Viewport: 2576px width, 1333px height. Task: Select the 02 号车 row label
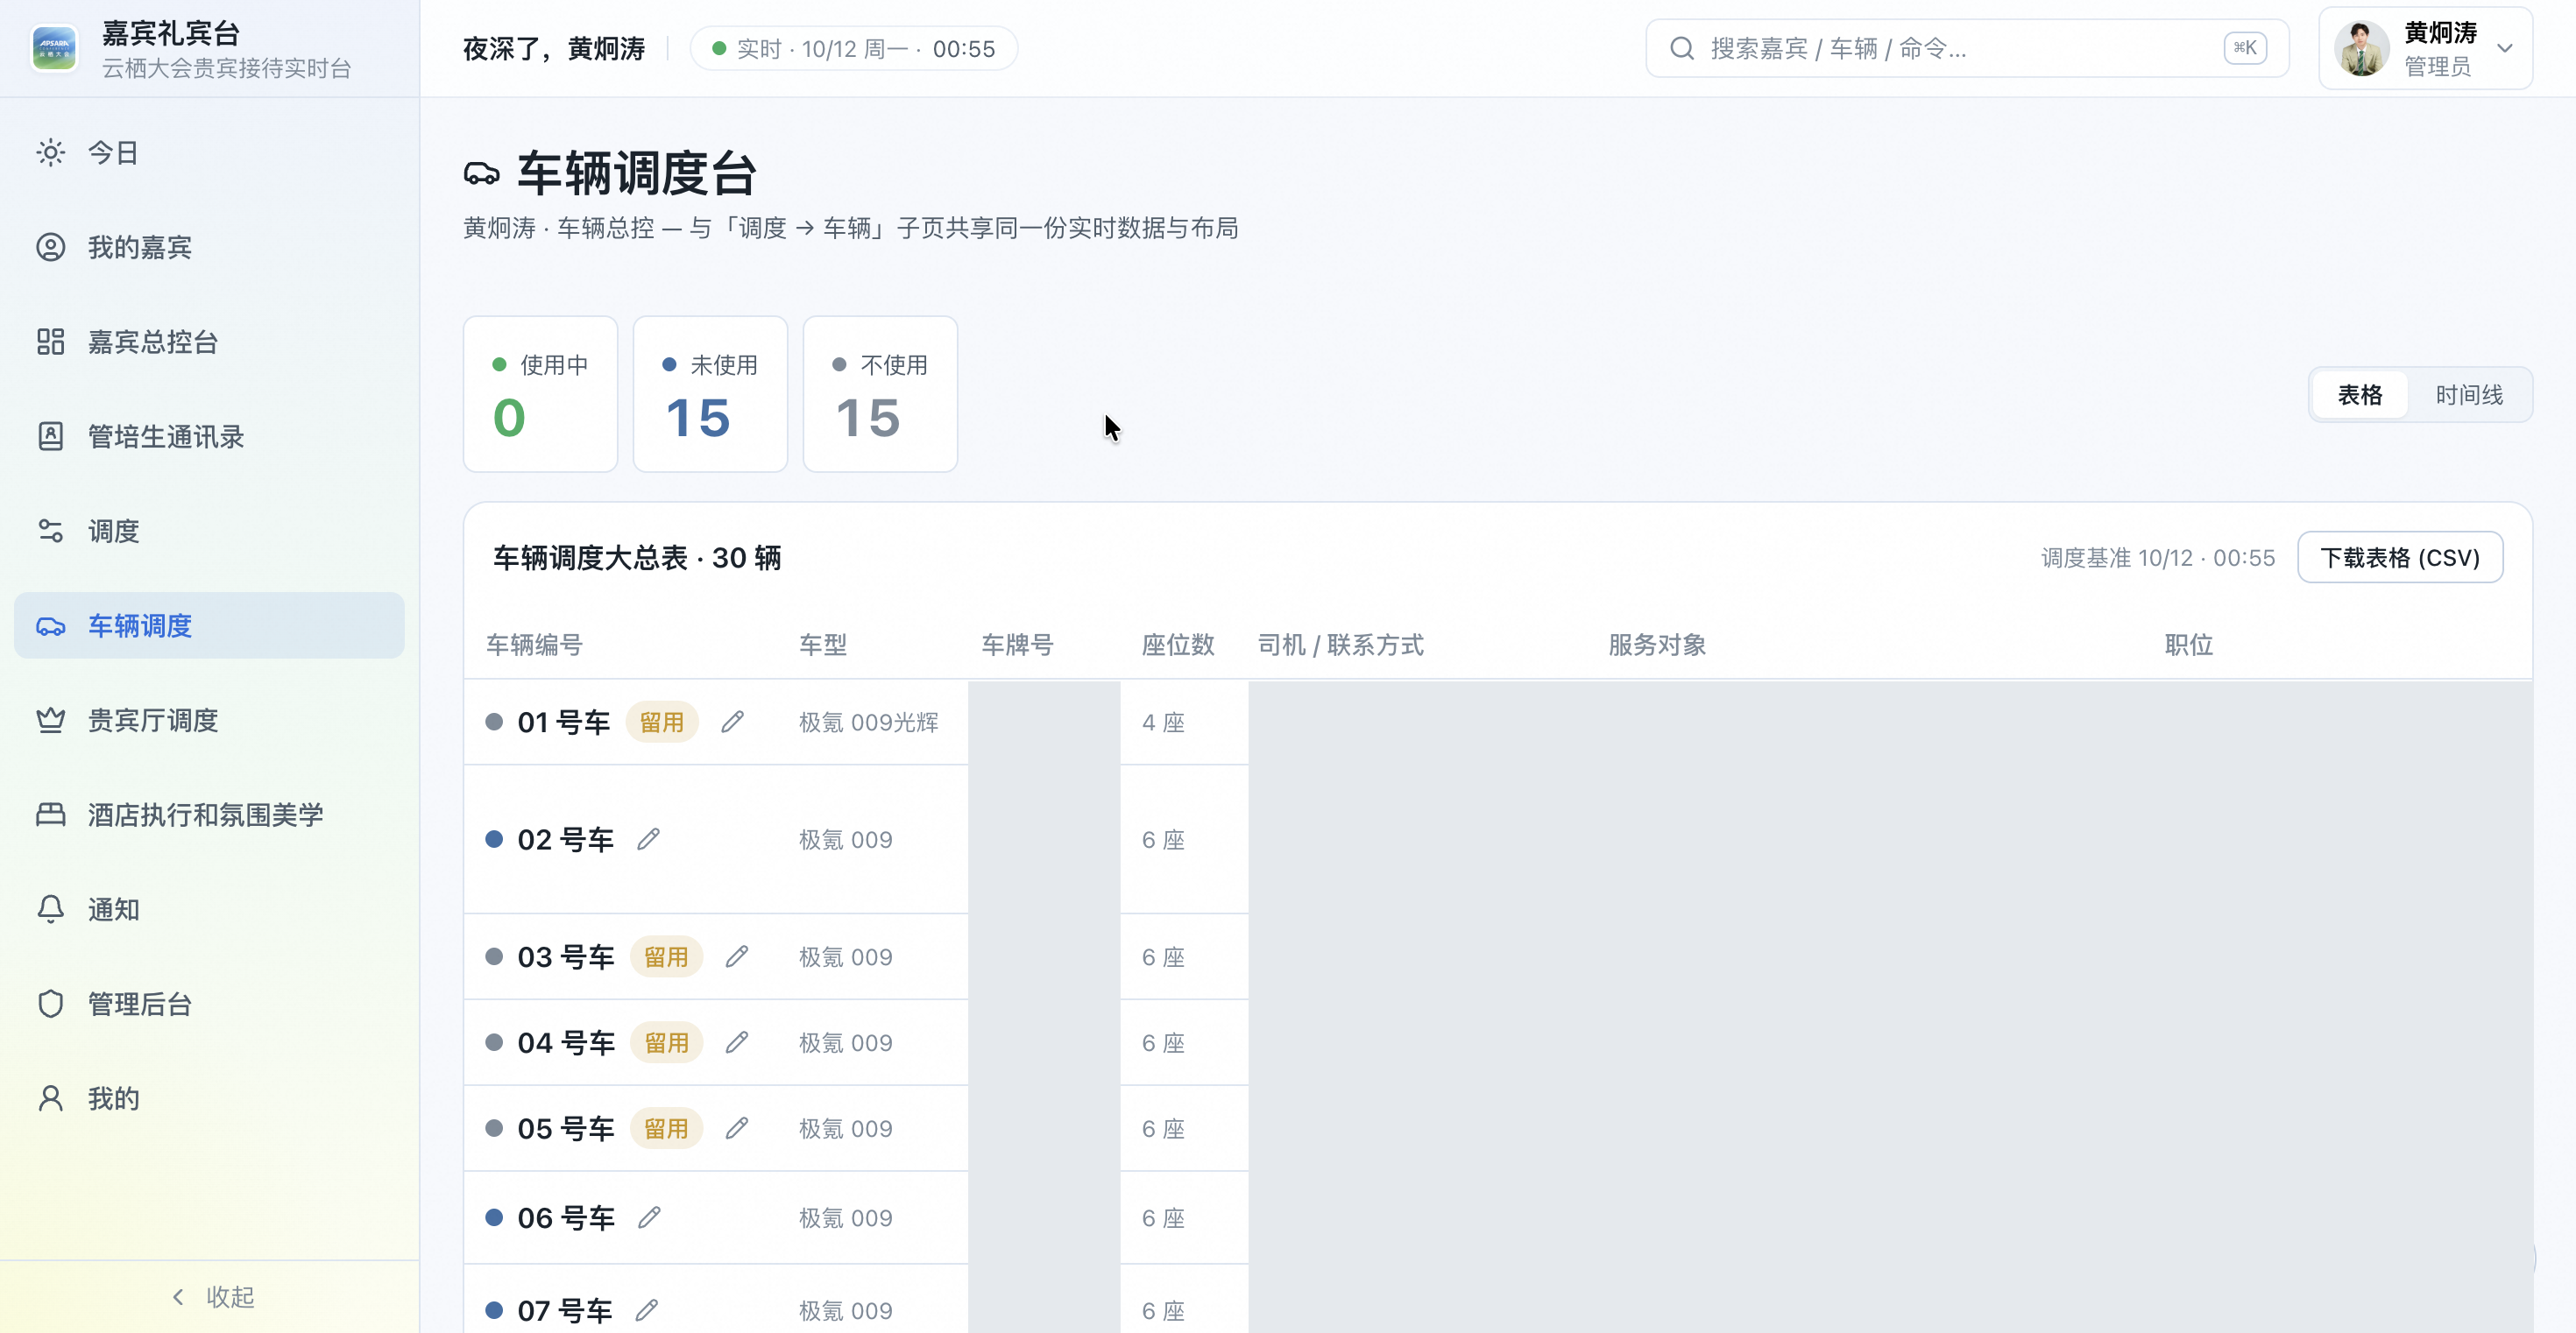pyautogui.click(x=566, y=839)
